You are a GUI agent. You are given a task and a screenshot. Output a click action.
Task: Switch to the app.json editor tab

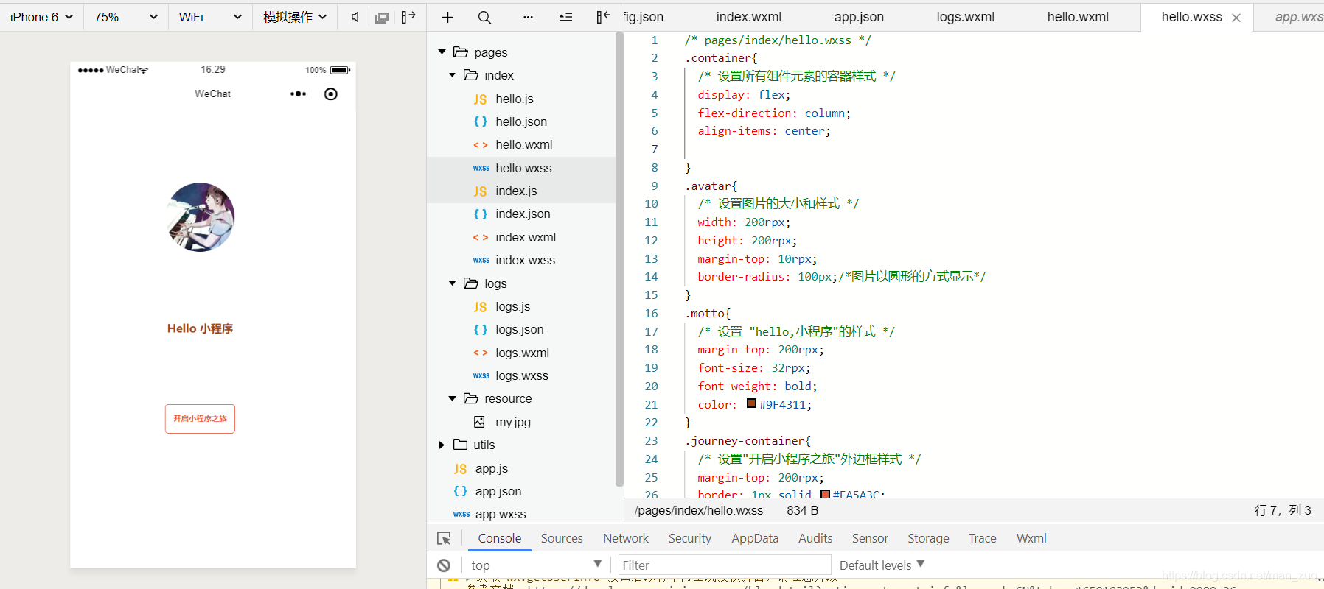(859, 17)
